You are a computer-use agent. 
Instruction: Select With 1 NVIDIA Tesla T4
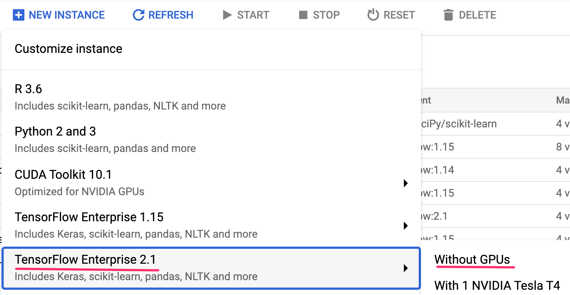(x=497, y=285)
